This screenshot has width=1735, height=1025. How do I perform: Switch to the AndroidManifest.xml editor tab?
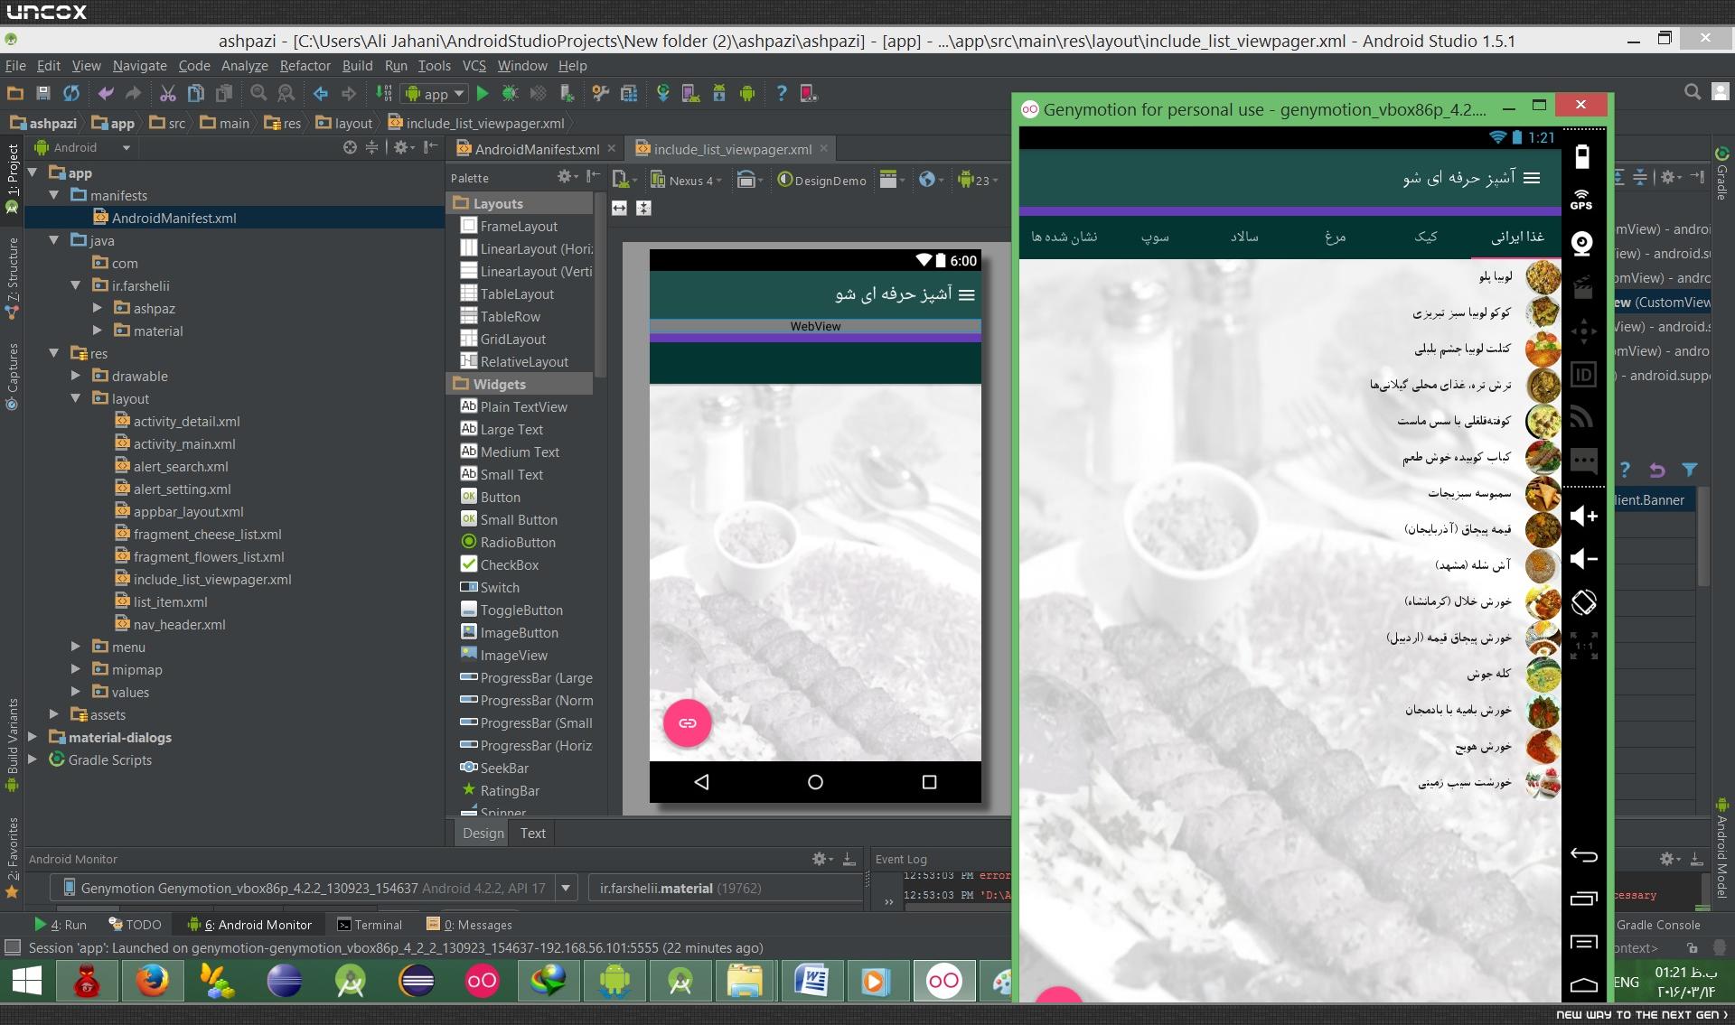tap(536, 149)
